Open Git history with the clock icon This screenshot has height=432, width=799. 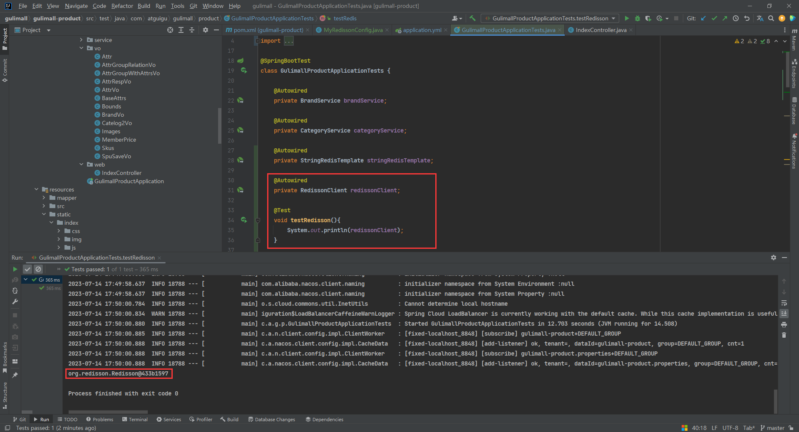(x=736, y=18)
